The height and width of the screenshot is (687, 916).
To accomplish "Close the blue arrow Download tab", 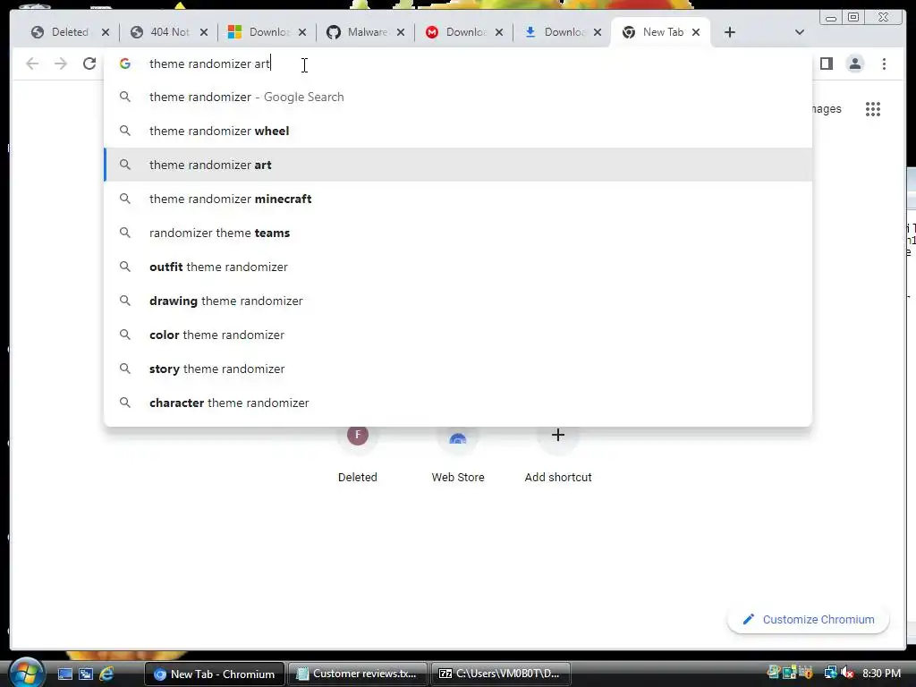I will coord(598,32).
